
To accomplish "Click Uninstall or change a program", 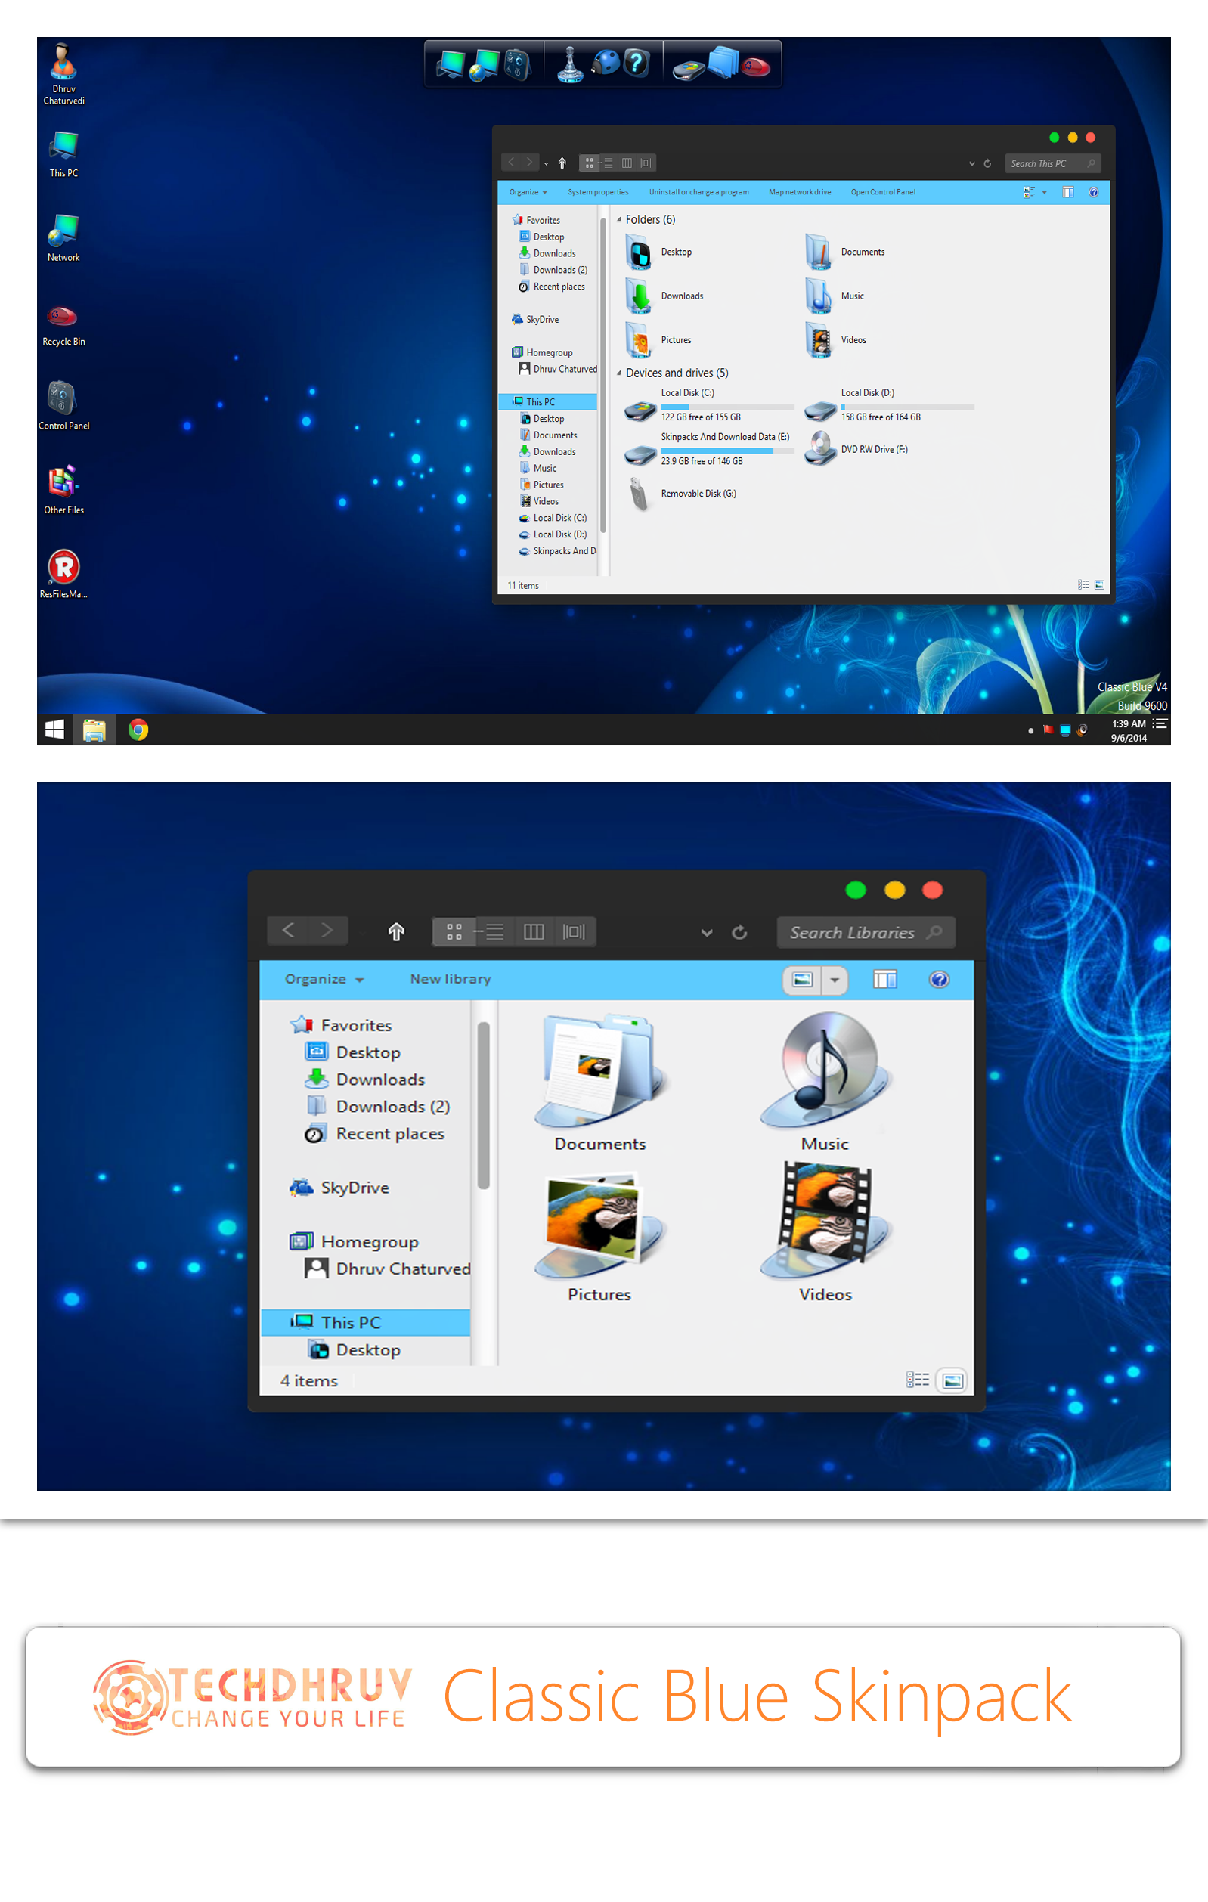I will click(699, 192).
